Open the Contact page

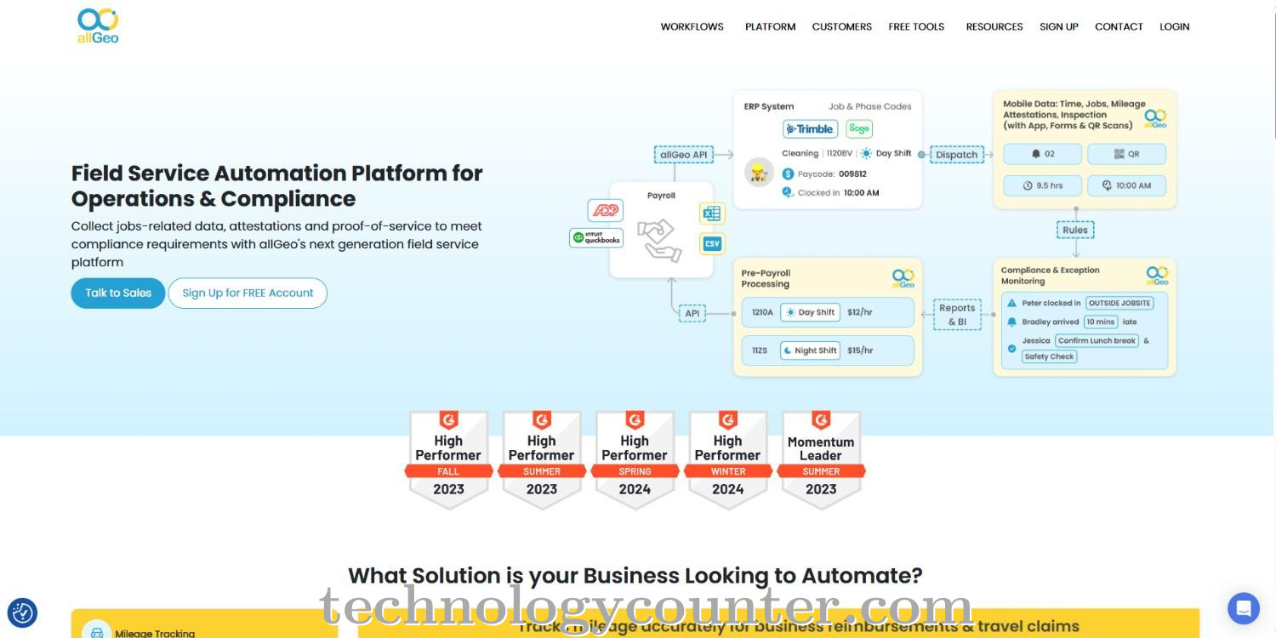(x=1118, y=26)
